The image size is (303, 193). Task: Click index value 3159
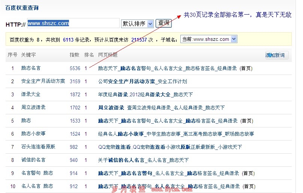(x=75, y=82)
